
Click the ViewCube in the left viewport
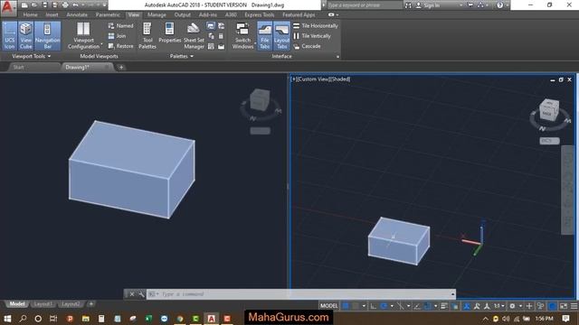click(260, 100)
